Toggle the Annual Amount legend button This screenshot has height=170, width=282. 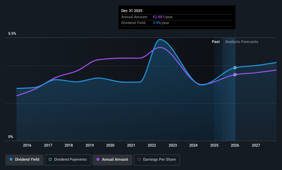(112, 160)
